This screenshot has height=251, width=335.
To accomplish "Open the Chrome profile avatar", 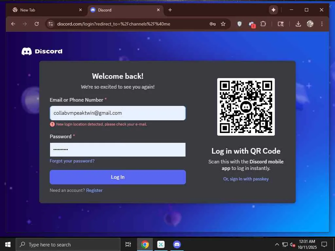I will point(310,24).
